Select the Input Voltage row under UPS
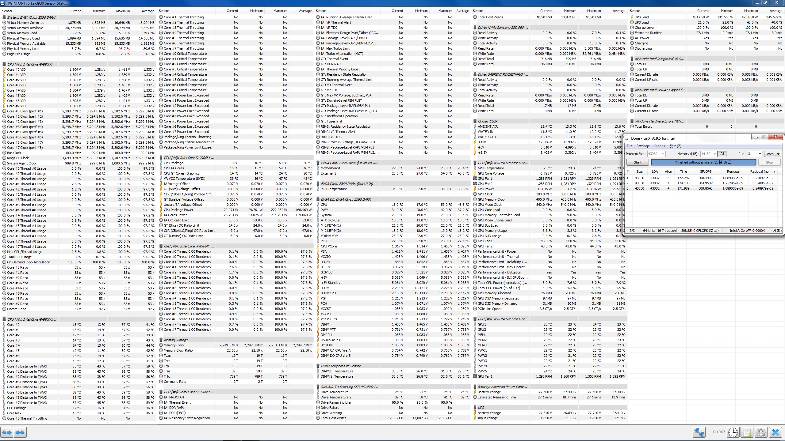Image resolution: width=785 pixels, height=441 pixels. [x=549, y=418]
